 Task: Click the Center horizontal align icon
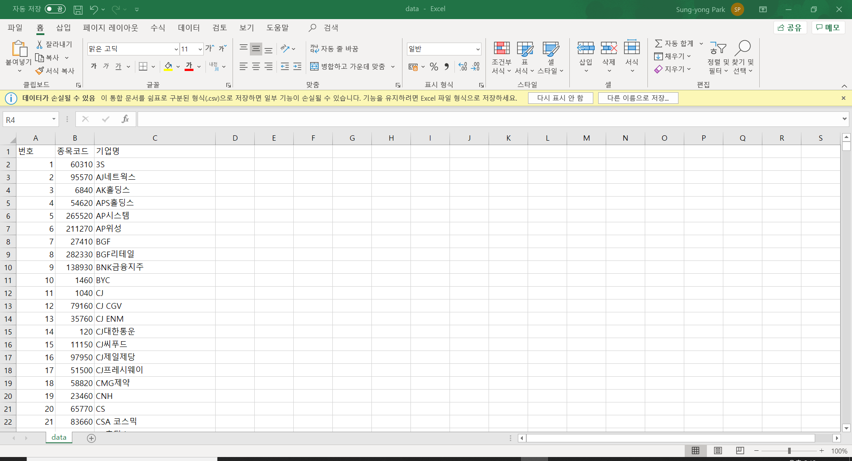point(256,67)
